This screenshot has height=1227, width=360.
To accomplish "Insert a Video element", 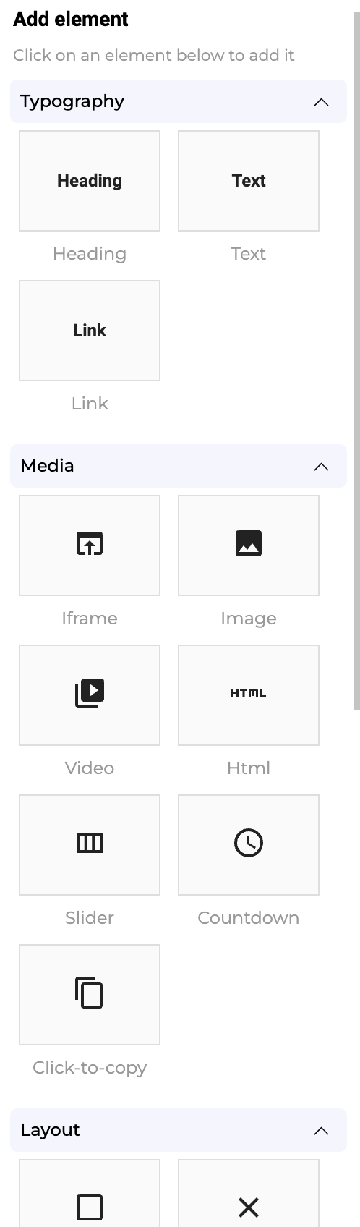I will click(x=90, y=695).
